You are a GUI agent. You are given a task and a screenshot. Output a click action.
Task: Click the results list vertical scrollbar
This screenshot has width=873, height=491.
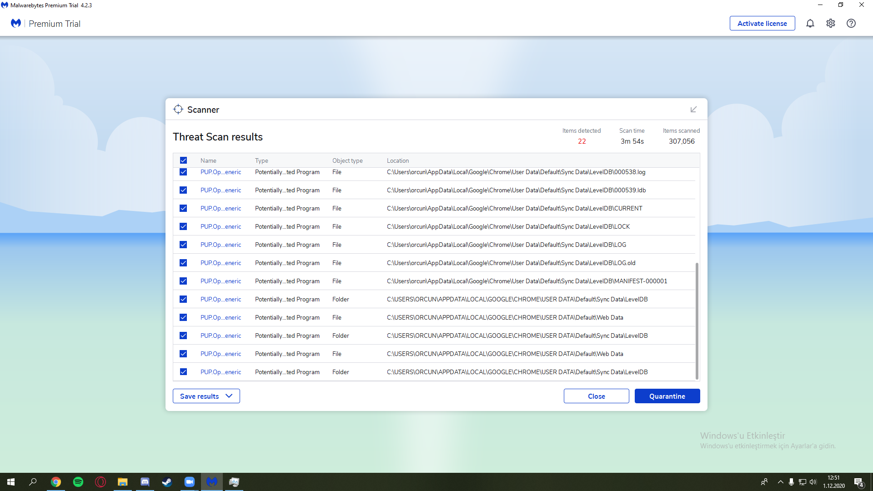(697, 321)
